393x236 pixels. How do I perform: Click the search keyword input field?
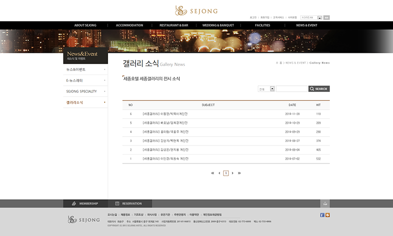click(x=291, y=89)
